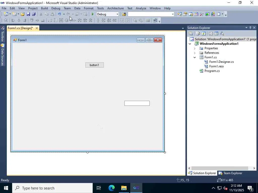The image size is (258, 193).
Task: Click the Align Lefts layout icon
Action: pos(14,20)
